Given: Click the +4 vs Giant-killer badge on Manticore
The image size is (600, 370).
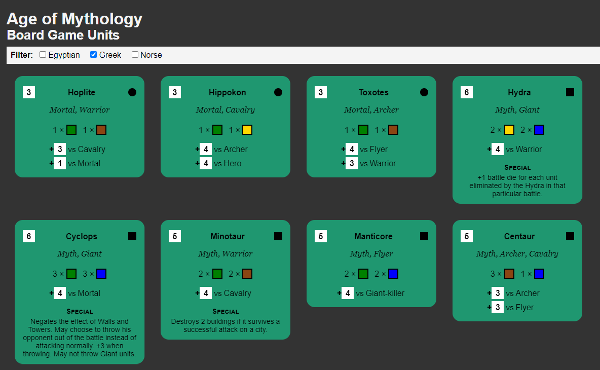Looking at the screenshot, I should [x=348, y=293].
